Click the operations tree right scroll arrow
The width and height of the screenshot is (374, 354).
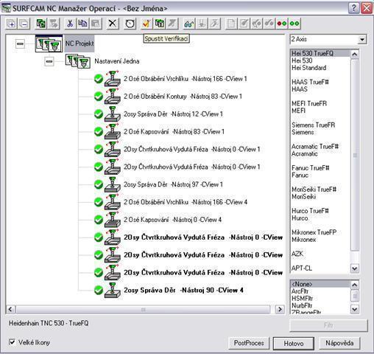click(x=280, y=309)
